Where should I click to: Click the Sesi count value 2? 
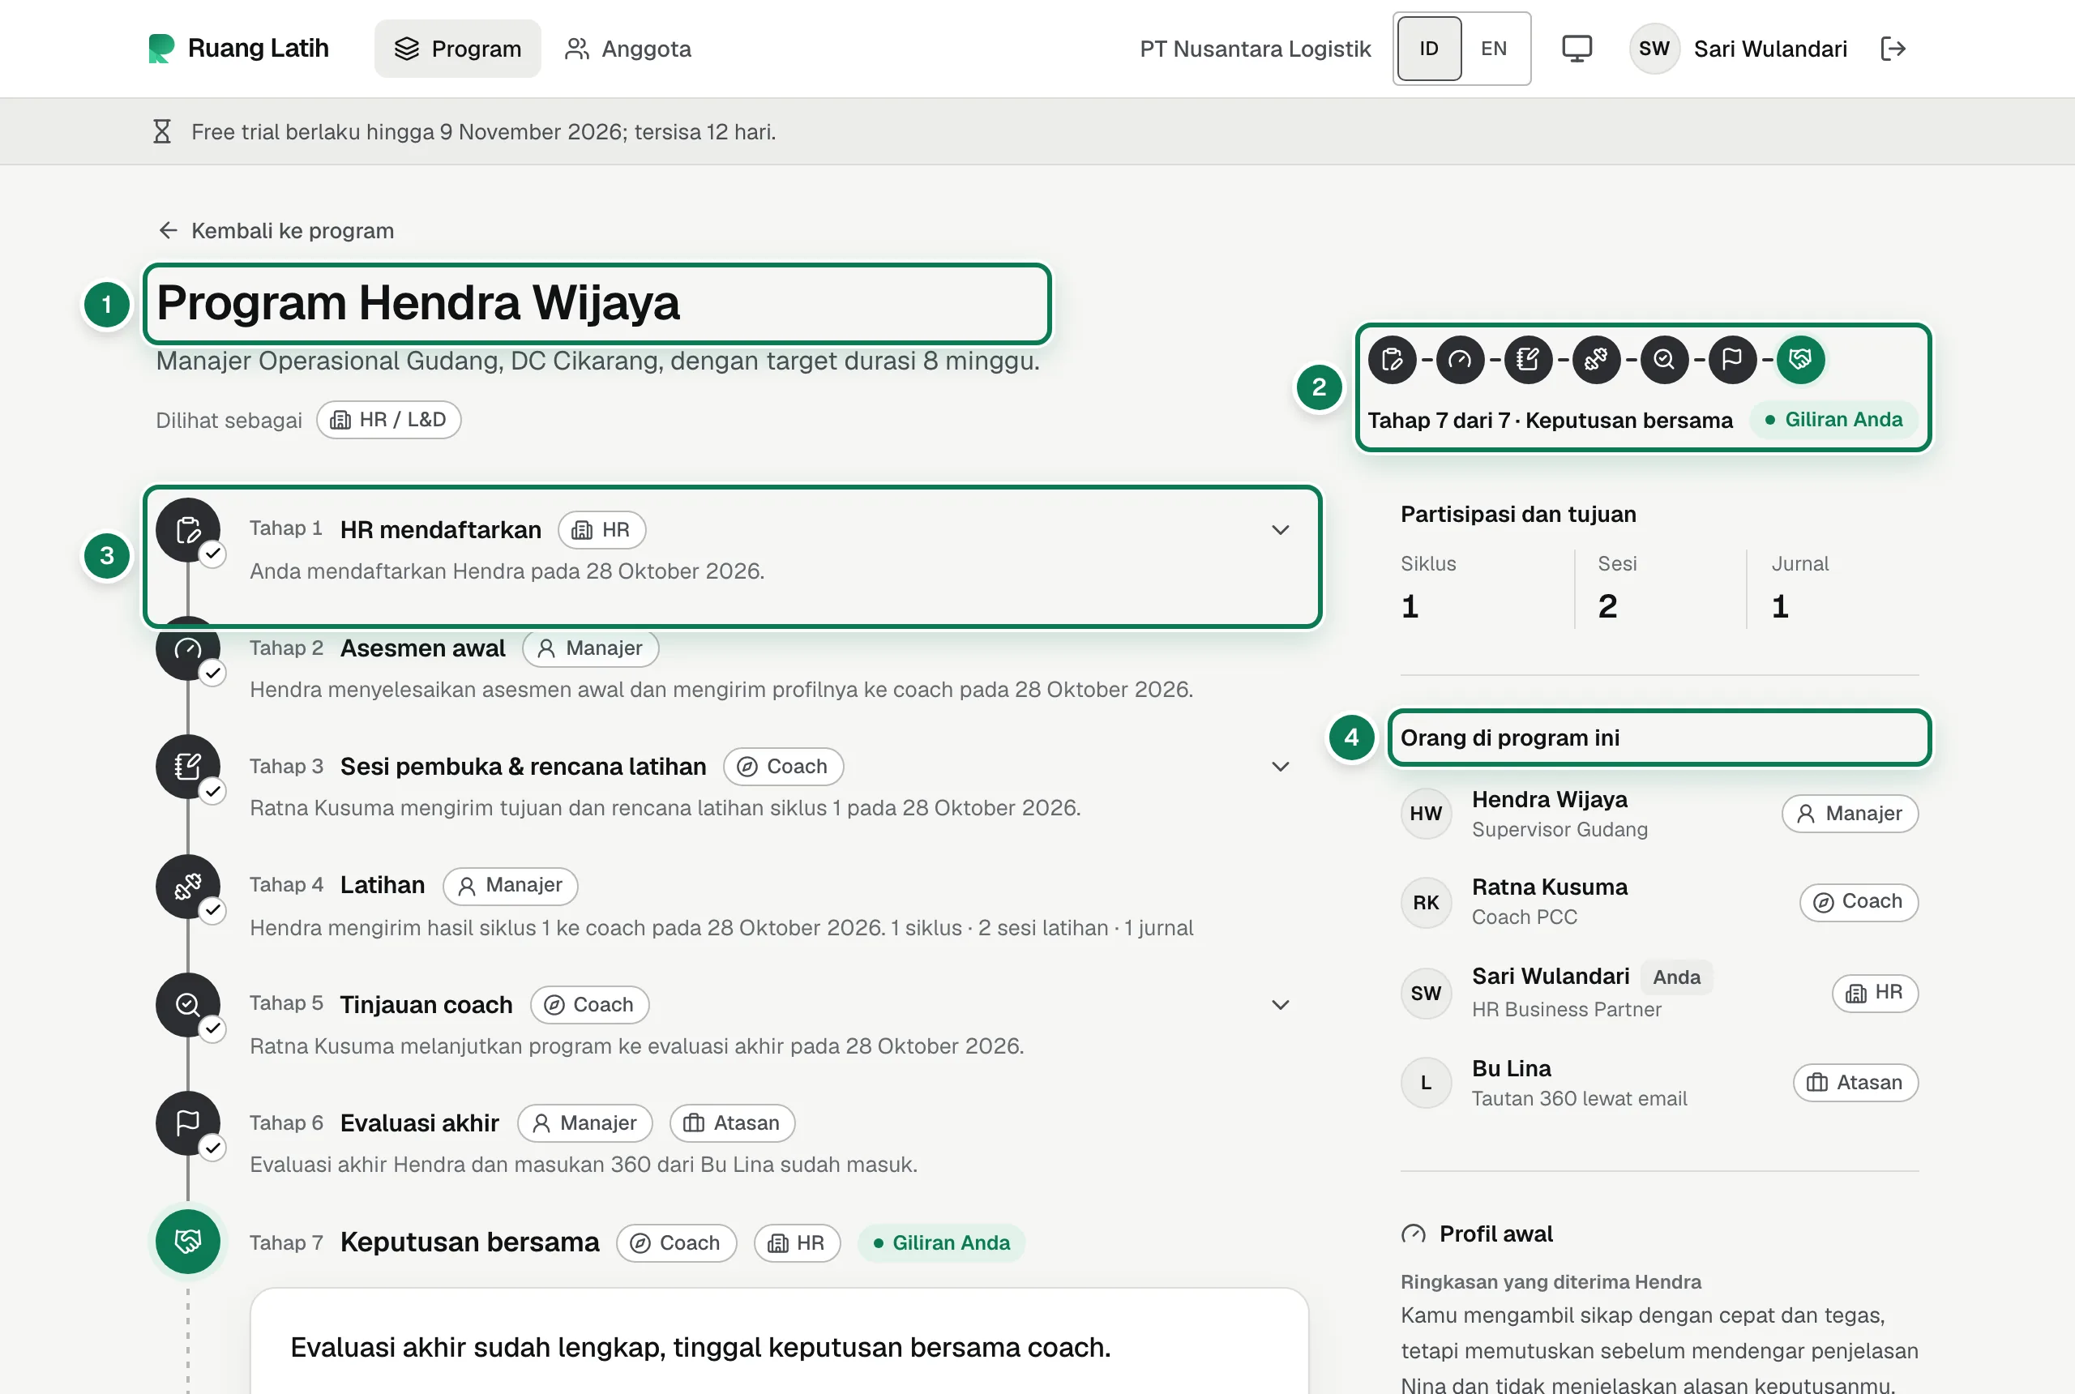(1607, 606)
